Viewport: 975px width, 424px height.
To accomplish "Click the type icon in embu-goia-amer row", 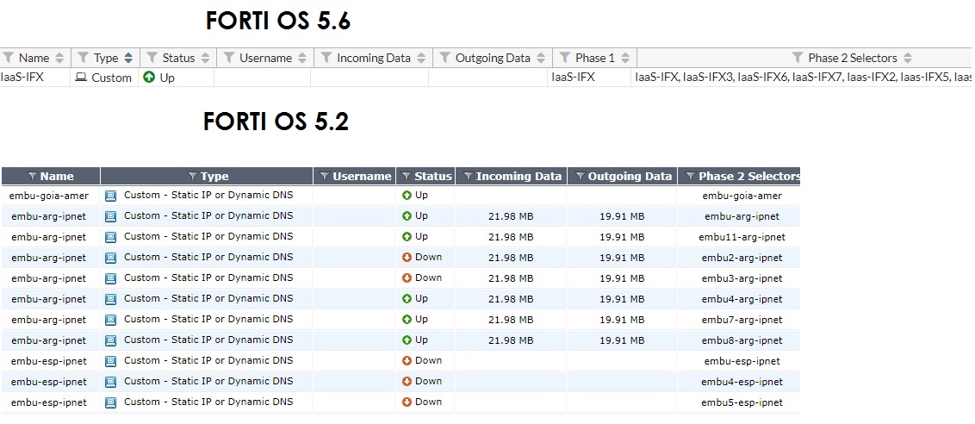I will [110, 196].
